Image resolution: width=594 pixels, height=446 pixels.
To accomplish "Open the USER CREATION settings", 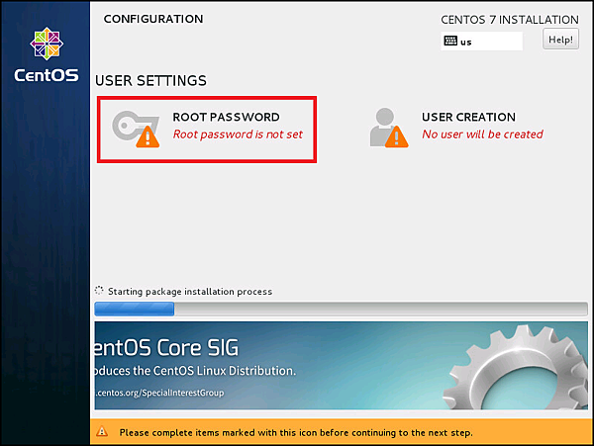I will tap(468, 117).
